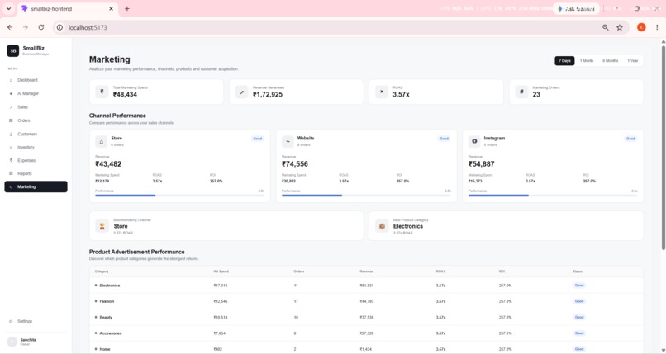Viewport: 666px width, 354px height.
Task: Click the browser back arrow
Action: 10,27
